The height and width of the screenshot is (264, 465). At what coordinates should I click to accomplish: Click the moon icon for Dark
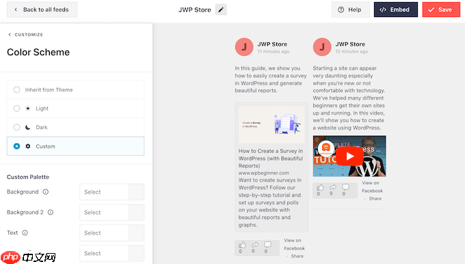[x=27, y=128]
